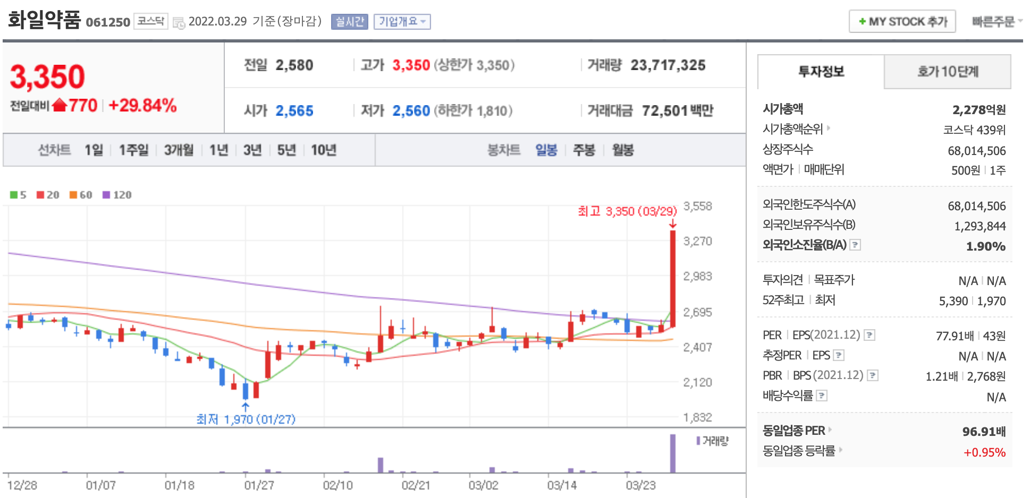Select the 5년 line chart period
The width and height of the screenshot is (1030, 498).
click(286, 150)
